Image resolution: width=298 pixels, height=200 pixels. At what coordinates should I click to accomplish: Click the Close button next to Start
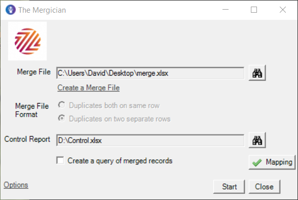pos(265,187)
